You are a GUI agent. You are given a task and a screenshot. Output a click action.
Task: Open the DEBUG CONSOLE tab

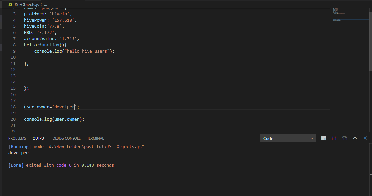coord(66,138)
